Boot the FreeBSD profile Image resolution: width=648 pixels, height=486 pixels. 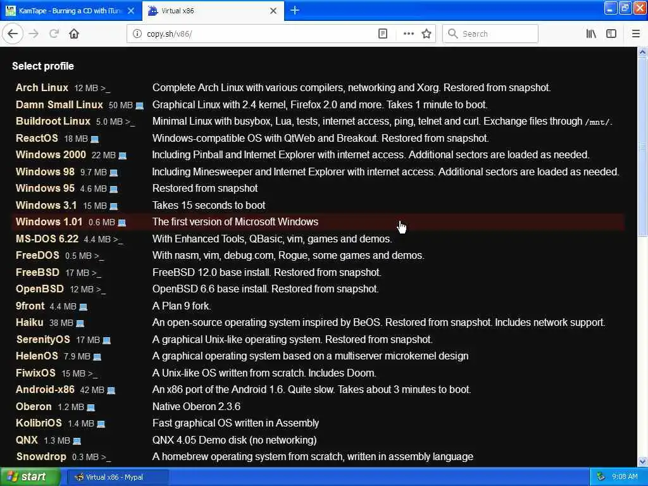tap(37, 272)
